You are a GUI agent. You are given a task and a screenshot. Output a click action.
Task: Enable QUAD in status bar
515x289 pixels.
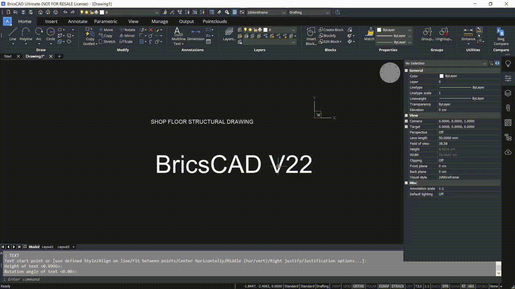(x=455, y=286)
